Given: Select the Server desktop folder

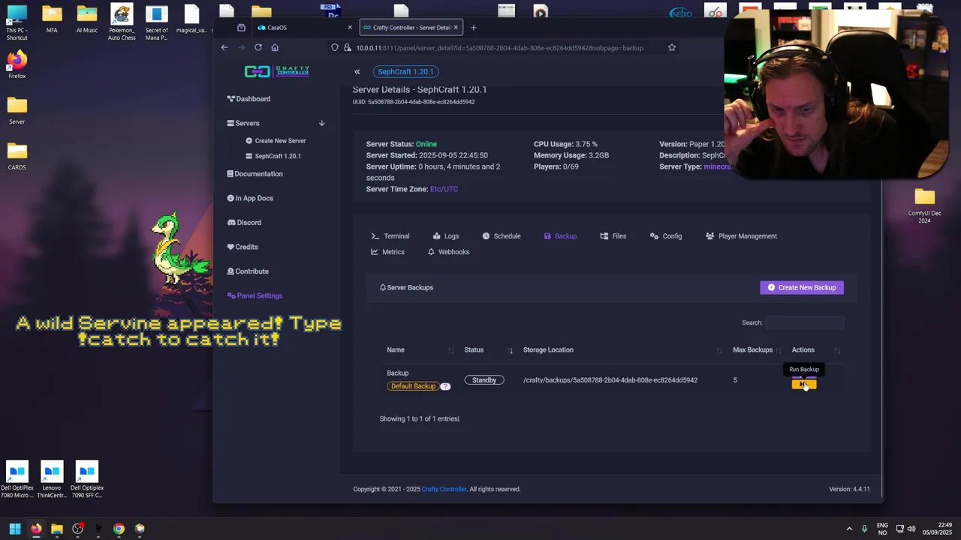Looking at the screenshot, I should [17, 110].
